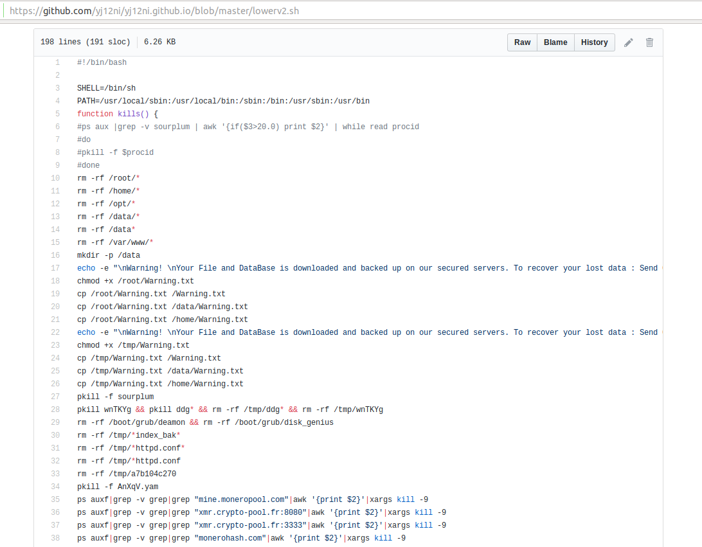Click the '#pkill -f $procid' comment
Viewport: 702px width, 547px height.
115,152
